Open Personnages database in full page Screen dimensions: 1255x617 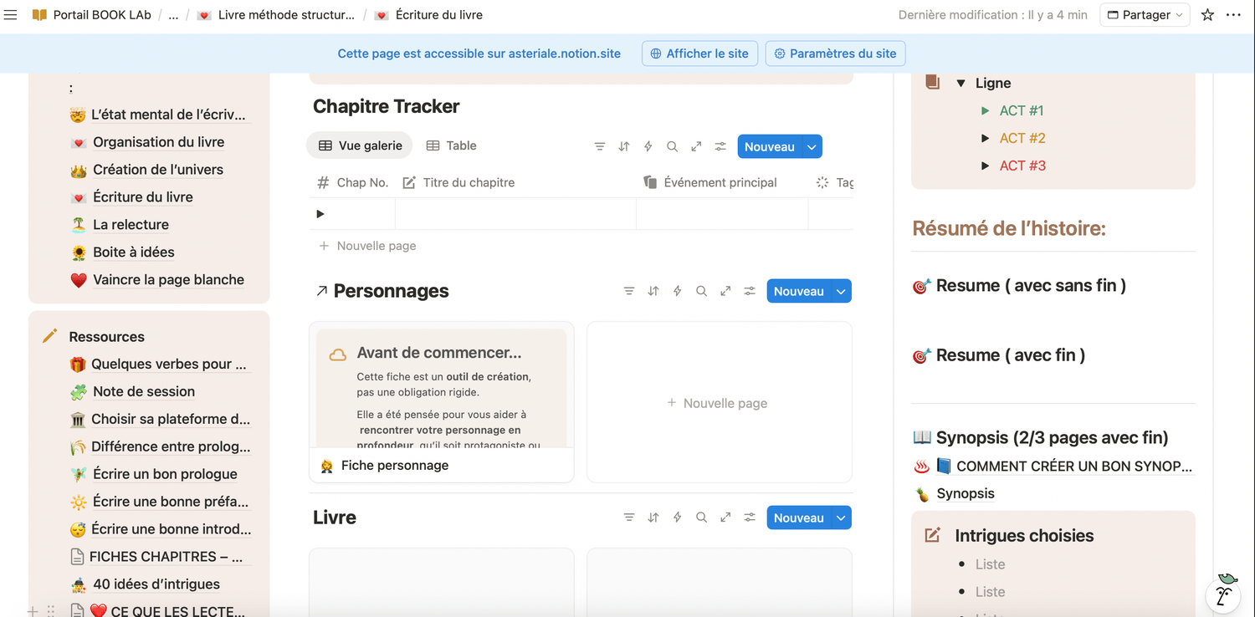tap(725, 291)
